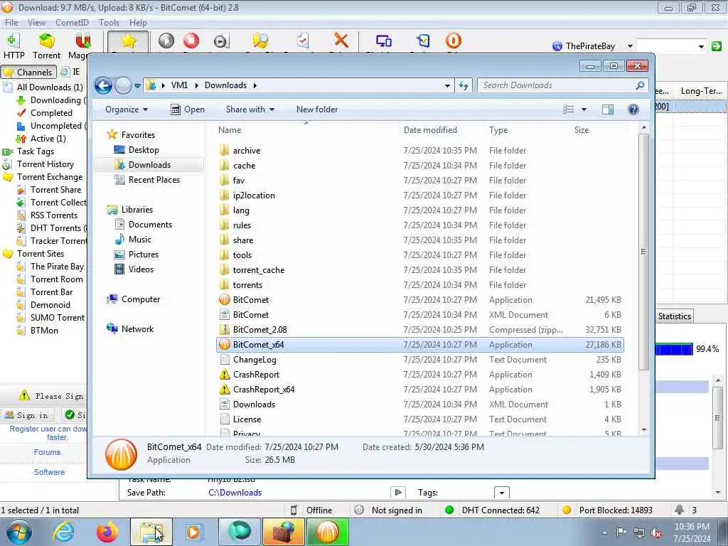Click New folder button

pyautogui.click(x=317, y=109)
